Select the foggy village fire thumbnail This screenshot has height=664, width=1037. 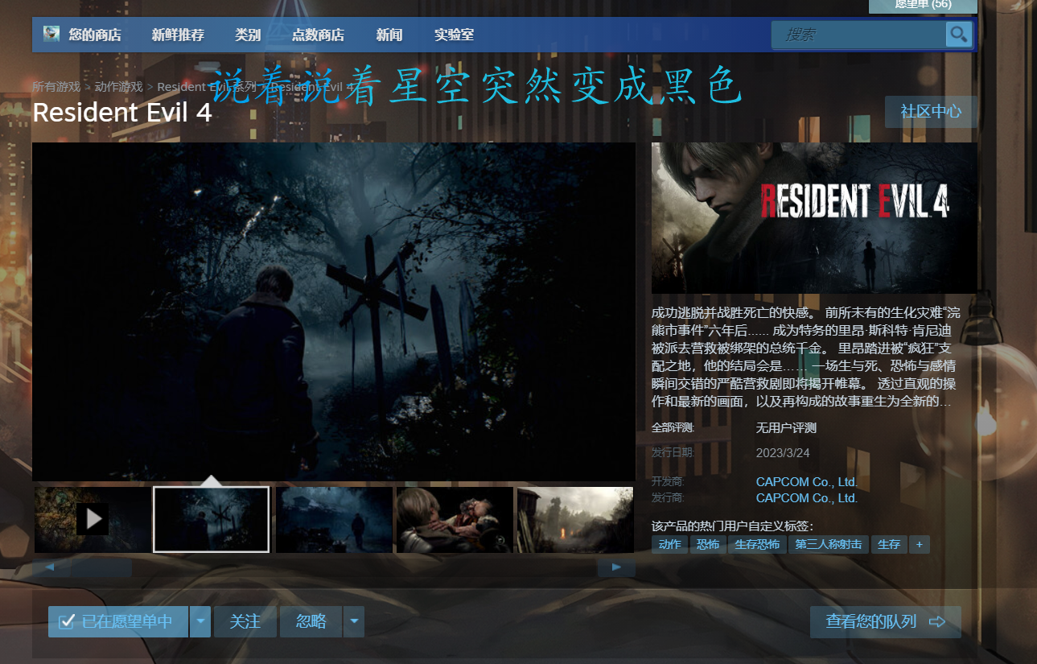tap(575, 519)
